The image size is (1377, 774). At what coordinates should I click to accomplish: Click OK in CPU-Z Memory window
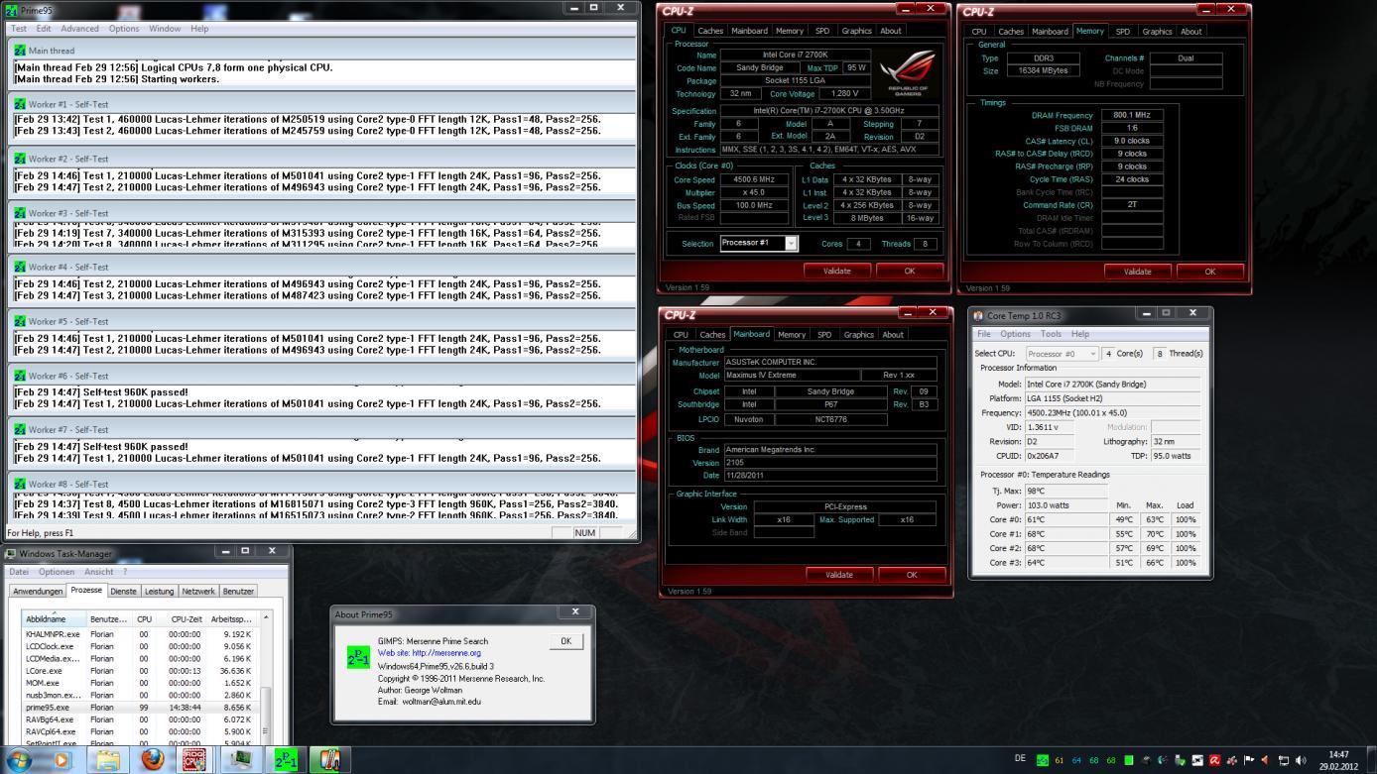(1209, 271)
